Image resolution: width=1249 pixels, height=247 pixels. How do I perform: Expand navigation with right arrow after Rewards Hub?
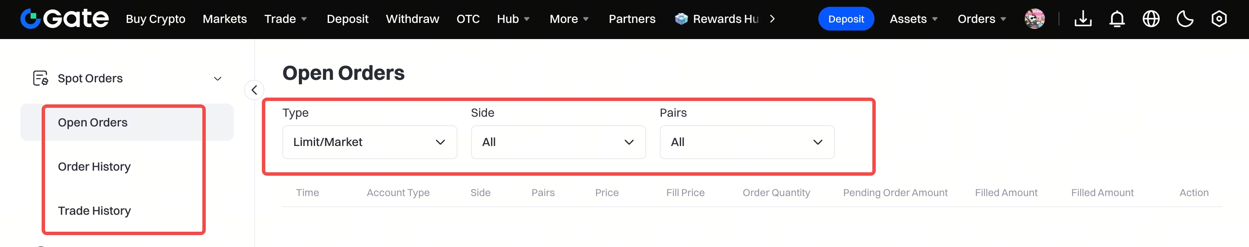(772, 19)
